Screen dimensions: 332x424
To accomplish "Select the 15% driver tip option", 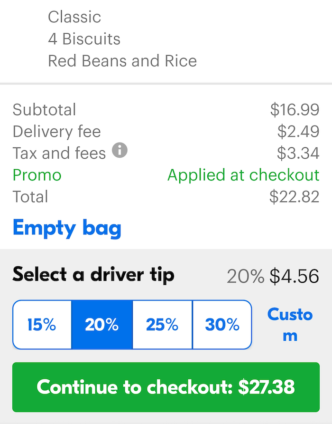I will tap(42, 325).
